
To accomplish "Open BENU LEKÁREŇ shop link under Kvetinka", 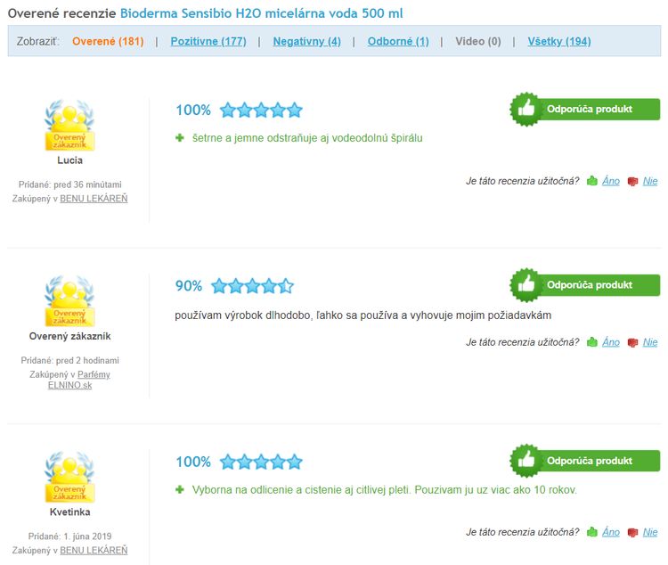I will pyautogui.click(x=94, y=550).
